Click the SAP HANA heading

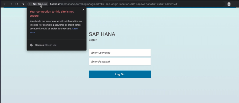pyautogui.click(x=102, y=35)
